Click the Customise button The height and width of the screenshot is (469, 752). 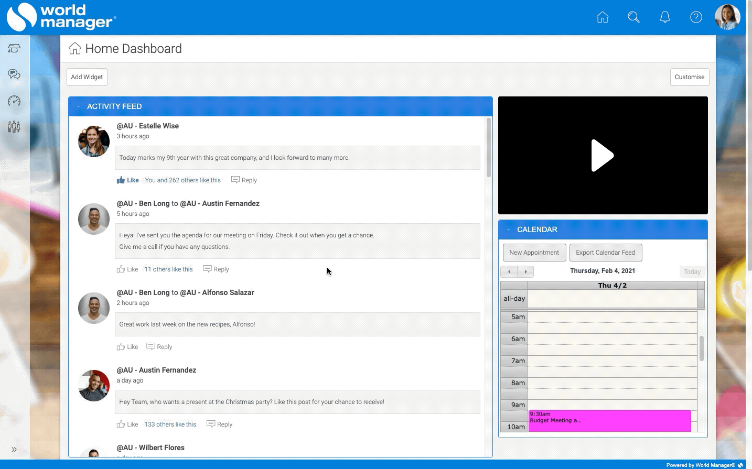(x=689, y=77)
